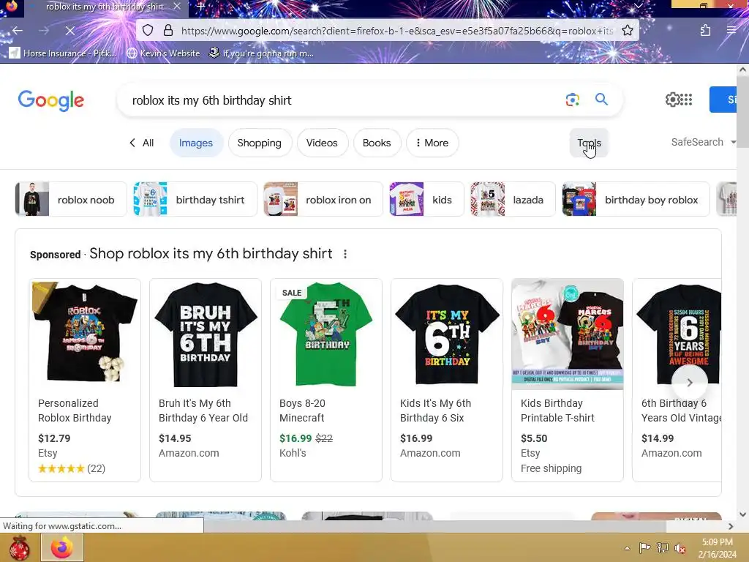Image resolution: width=749 pixels, height=562 pixels.
Task: Click the Action Center flag icon
Action: point(644,547)
